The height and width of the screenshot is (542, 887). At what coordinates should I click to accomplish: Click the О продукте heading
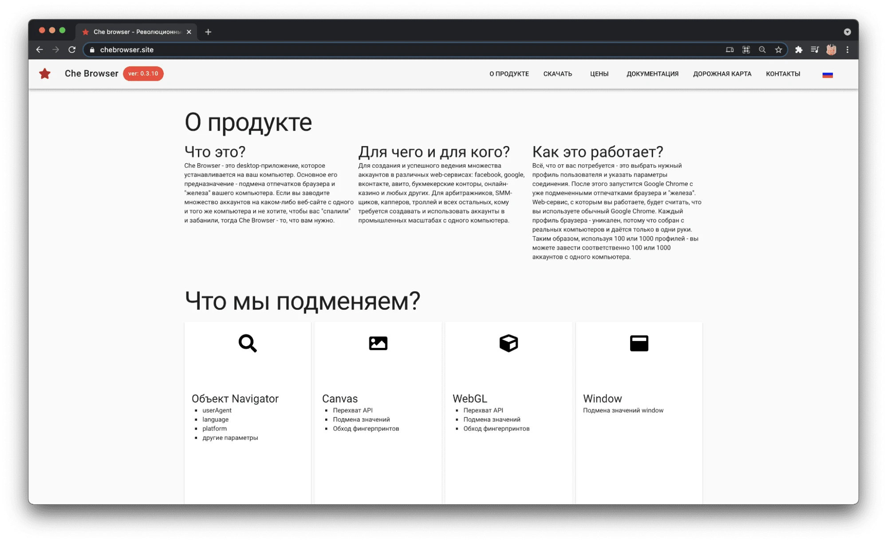point(248,123)
